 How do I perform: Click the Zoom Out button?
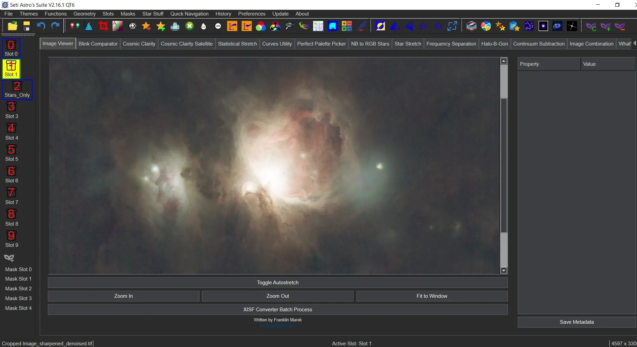pos(278,296)
